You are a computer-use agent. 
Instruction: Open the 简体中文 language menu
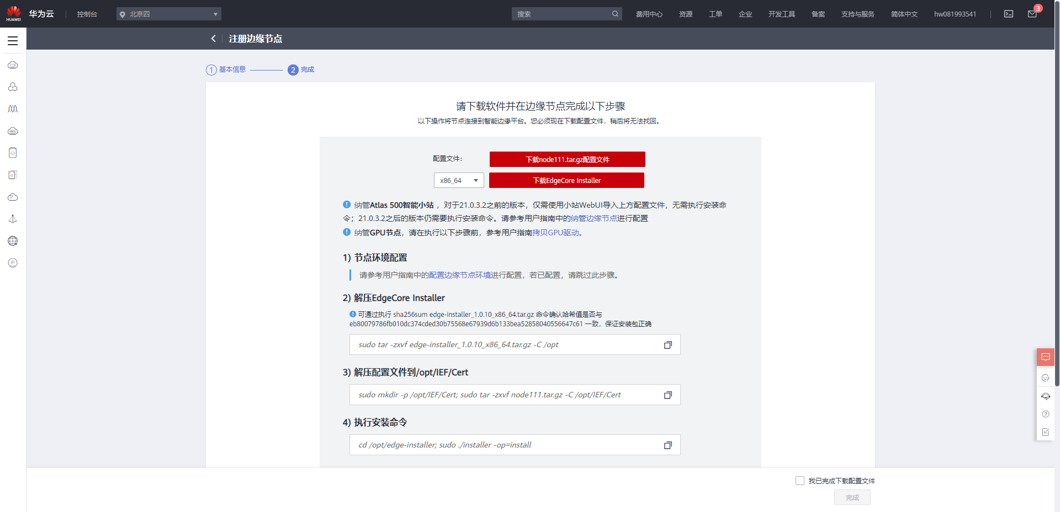(904, 14)
